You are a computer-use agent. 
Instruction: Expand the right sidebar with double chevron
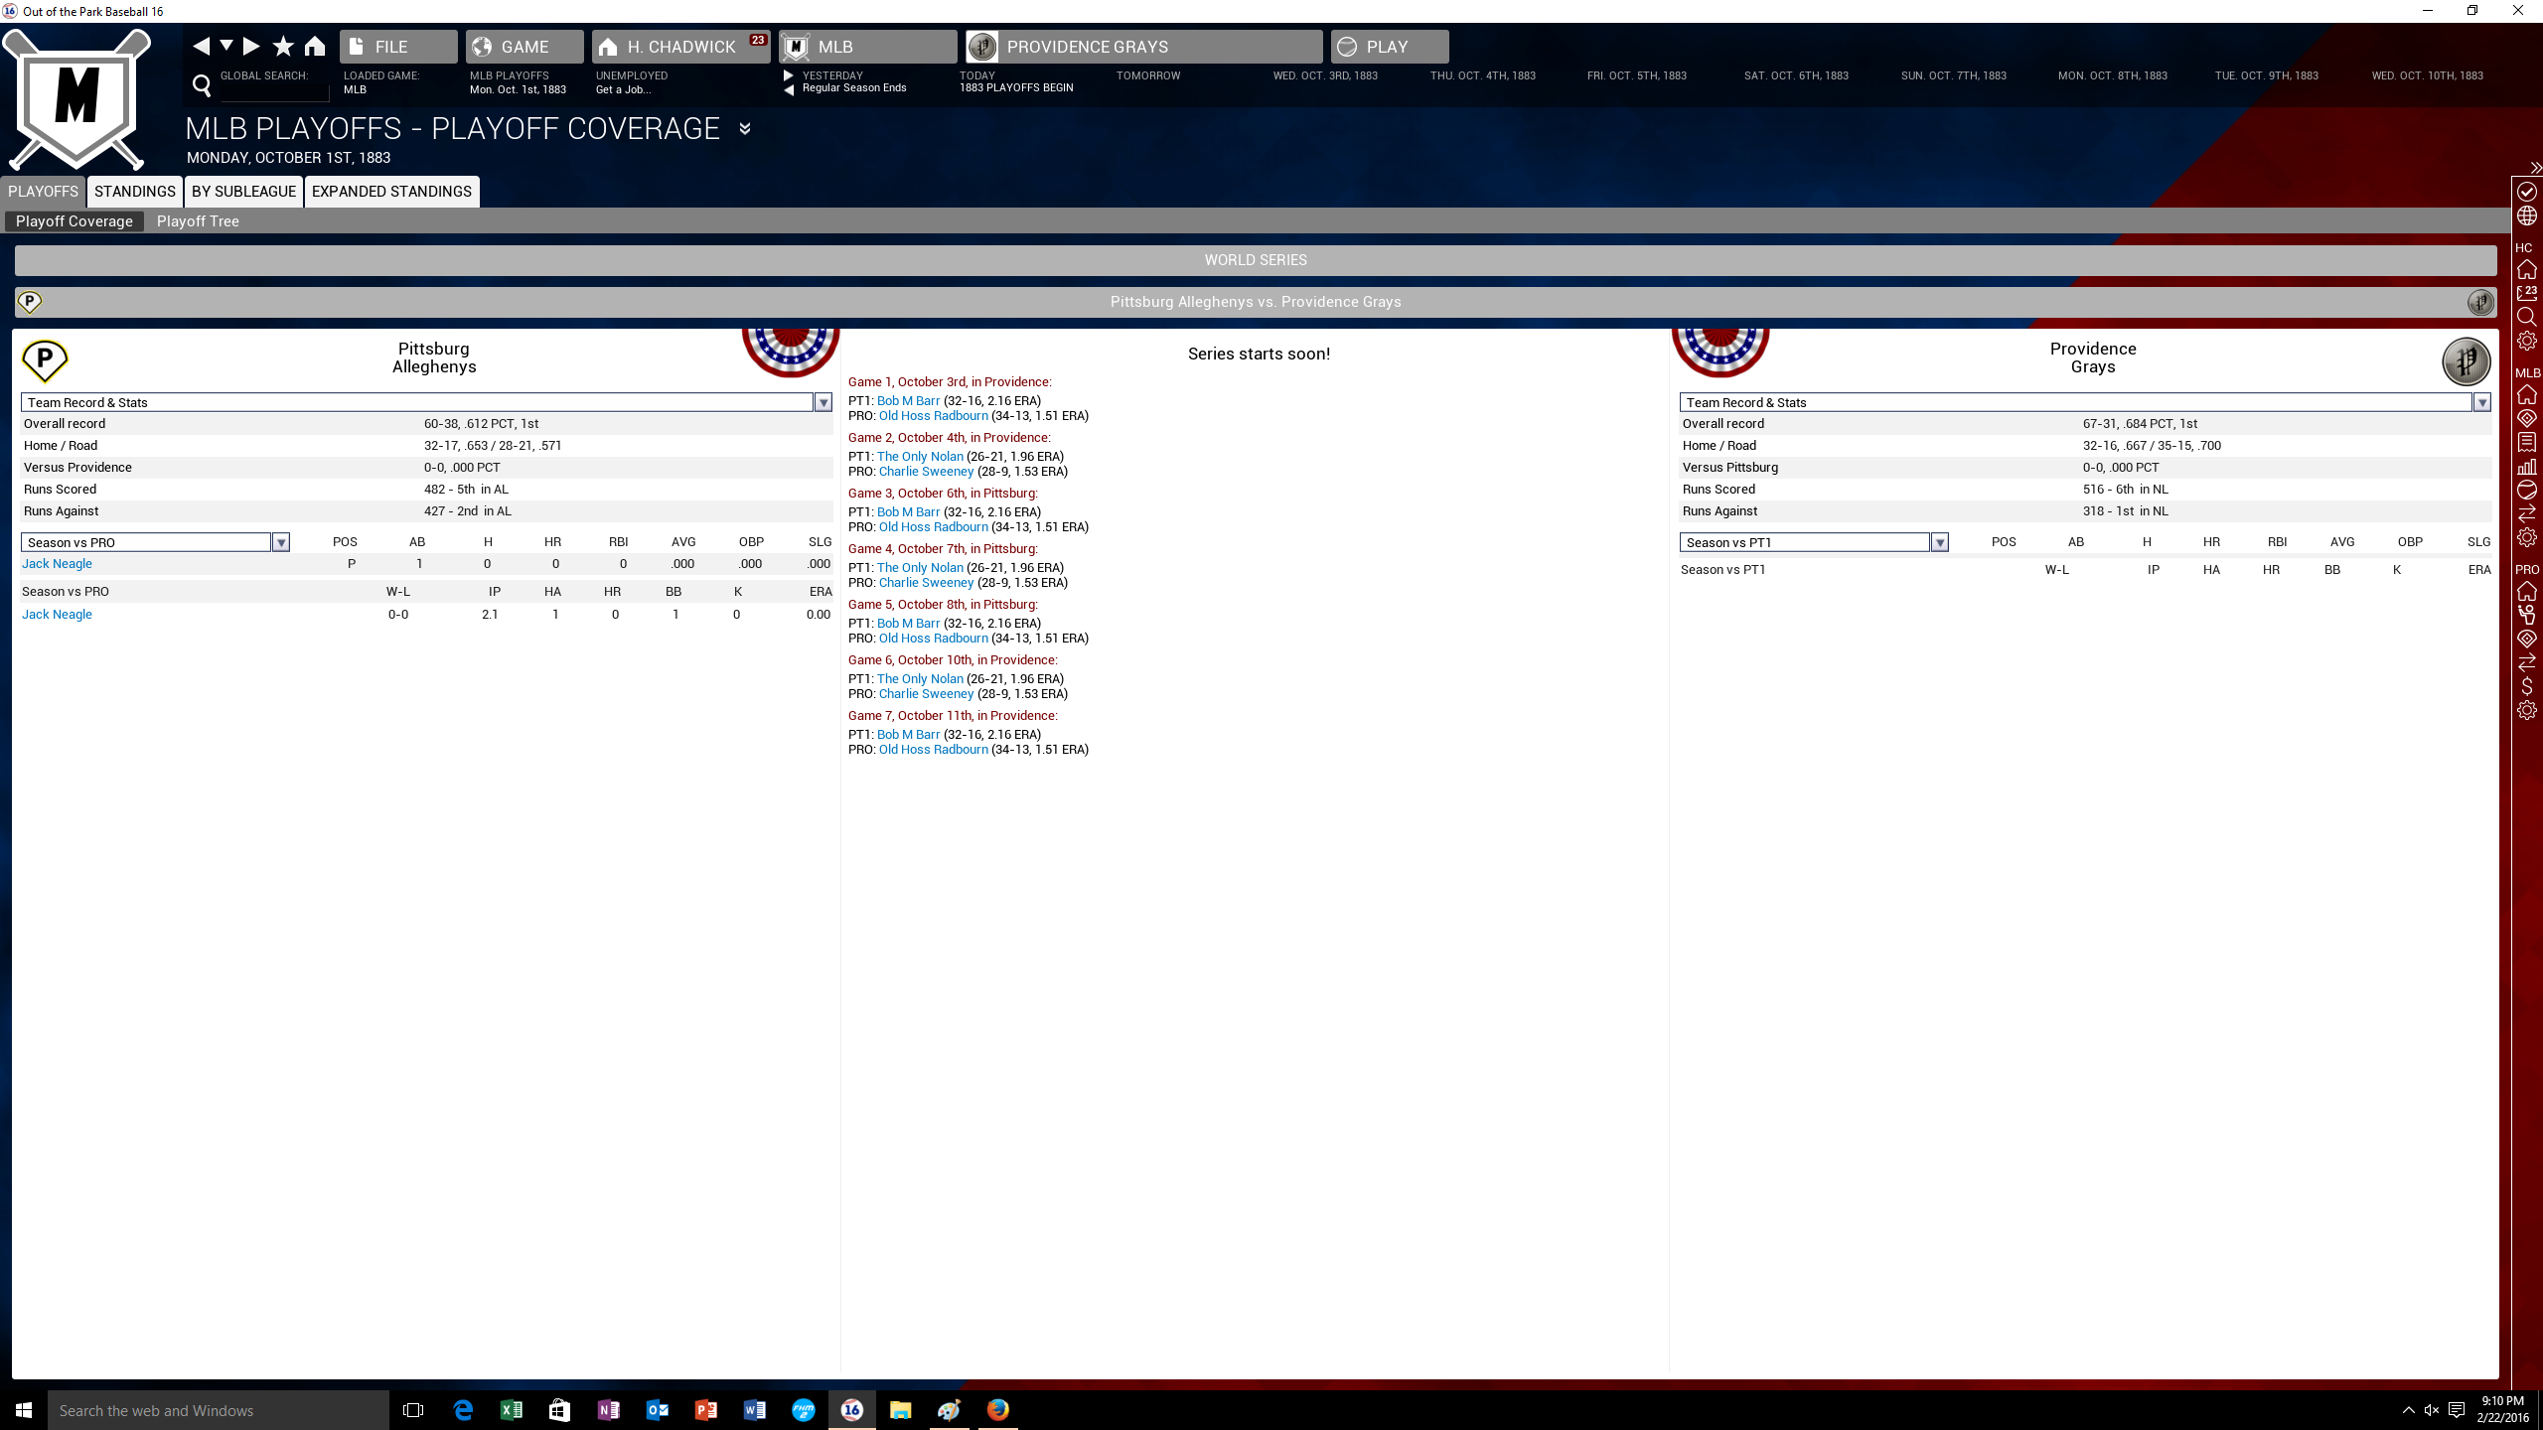[x=2535, y=168]
